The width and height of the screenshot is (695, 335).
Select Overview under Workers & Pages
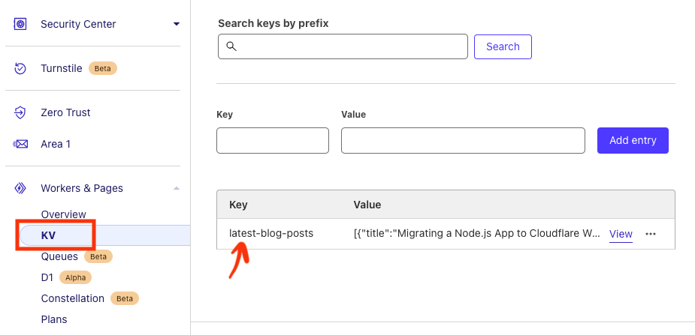(63, 214)
